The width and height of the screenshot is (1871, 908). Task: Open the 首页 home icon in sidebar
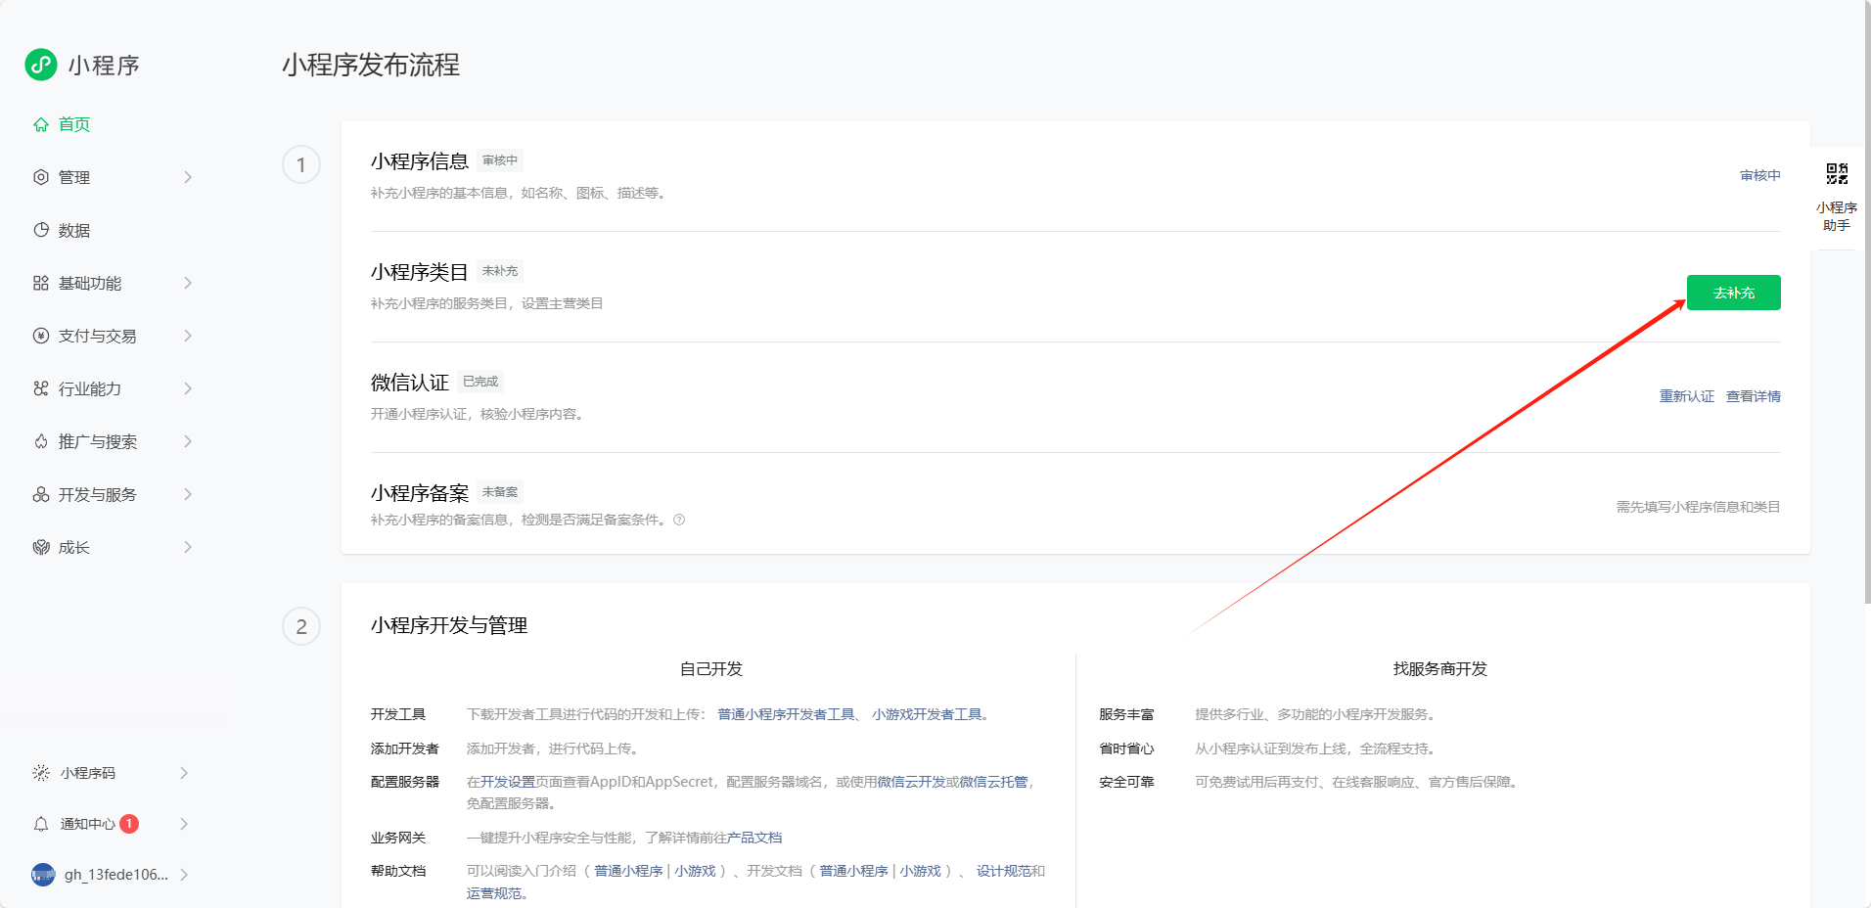(x=41, y=124)
